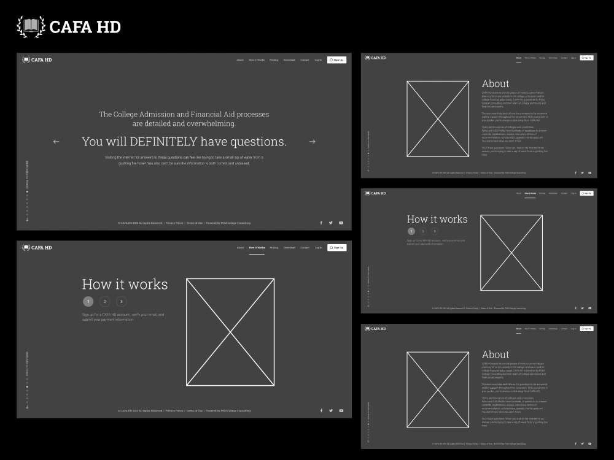Image resolution: width=614 pixels, height=460 pixels.
Task: Click Contact in large How it works navbar
Action: tap(305, 248)
